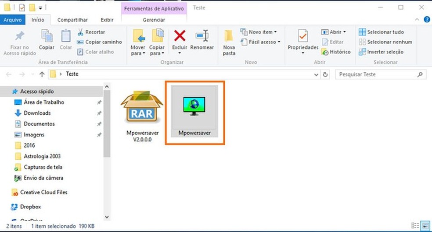Select the Mpowersaver application file

coord(194,111)
